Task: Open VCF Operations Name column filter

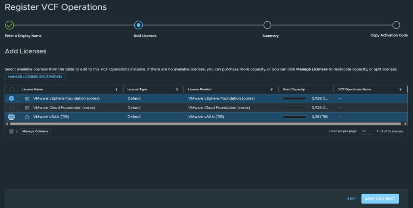Action: 400,89
